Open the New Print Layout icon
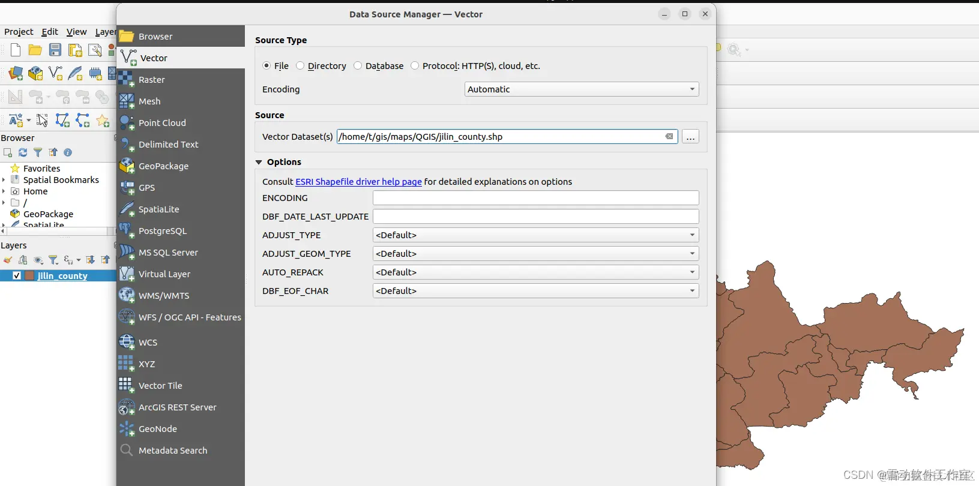This screenshot has height=486, width=979. pyautogui.click(x=75, y=50)
